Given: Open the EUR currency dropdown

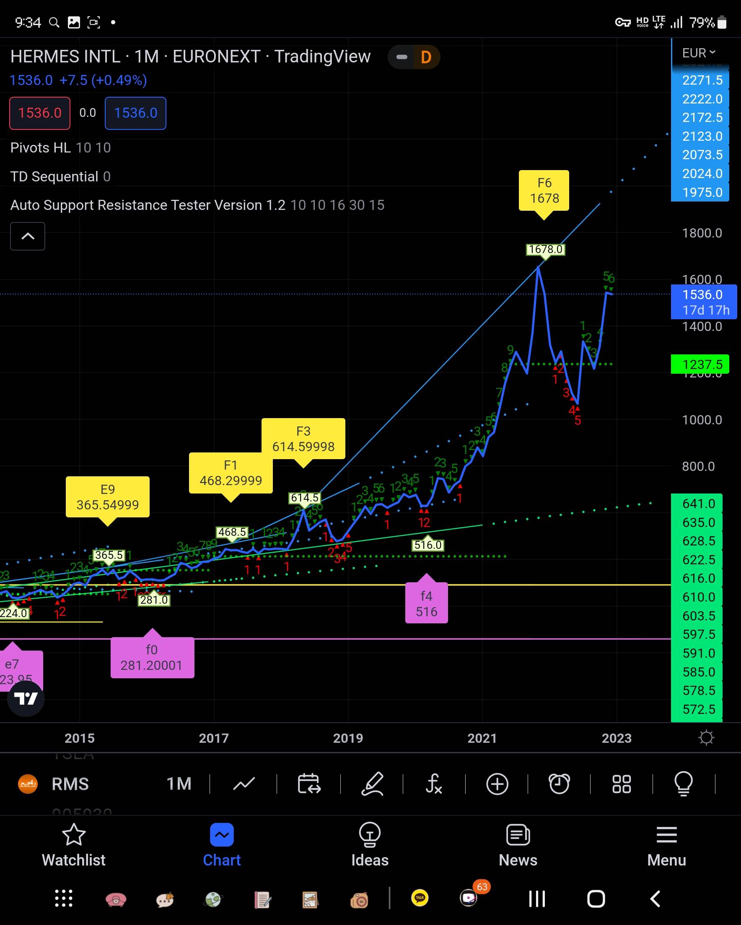Looking at the screenshot, I should click(699, 53).
